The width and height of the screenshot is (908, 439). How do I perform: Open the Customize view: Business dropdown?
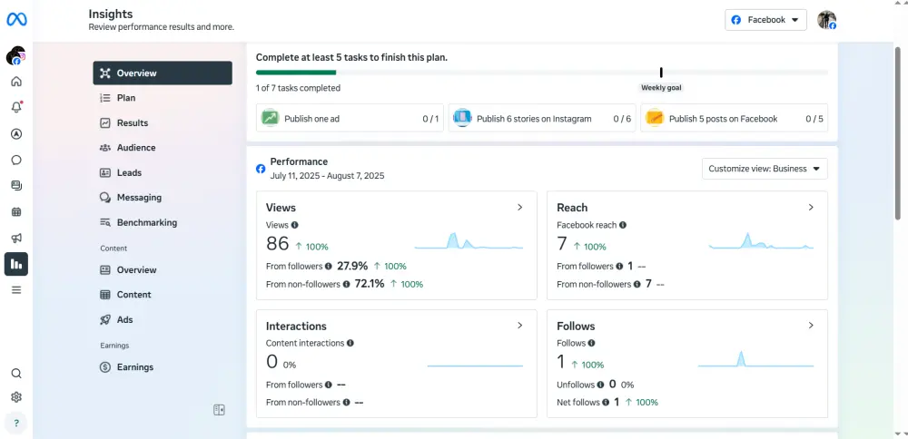(765, 169)
